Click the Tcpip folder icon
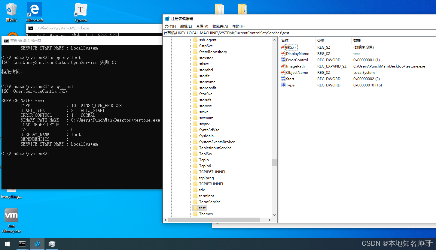Screen dimensions: 436x250 (195, 160)
